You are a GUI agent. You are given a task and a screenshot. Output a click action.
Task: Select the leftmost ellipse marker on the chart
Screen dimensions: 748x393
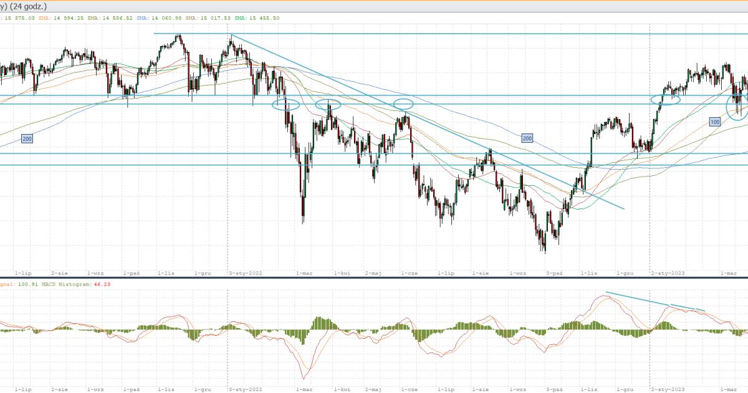(x=285, y=104)
